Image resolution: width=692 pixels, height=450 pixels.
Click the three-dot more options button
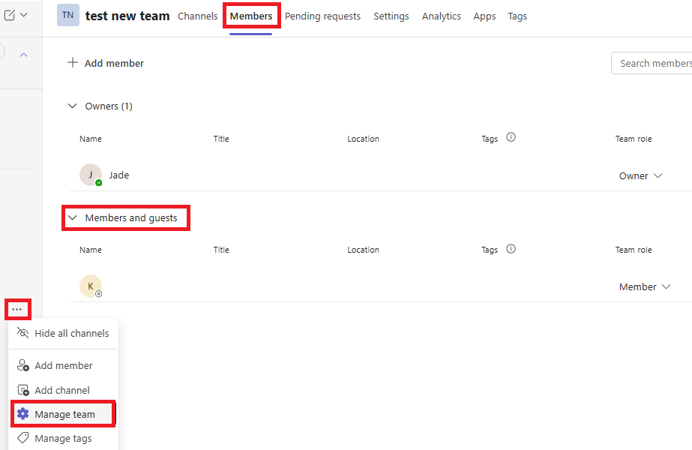point(17,310)
